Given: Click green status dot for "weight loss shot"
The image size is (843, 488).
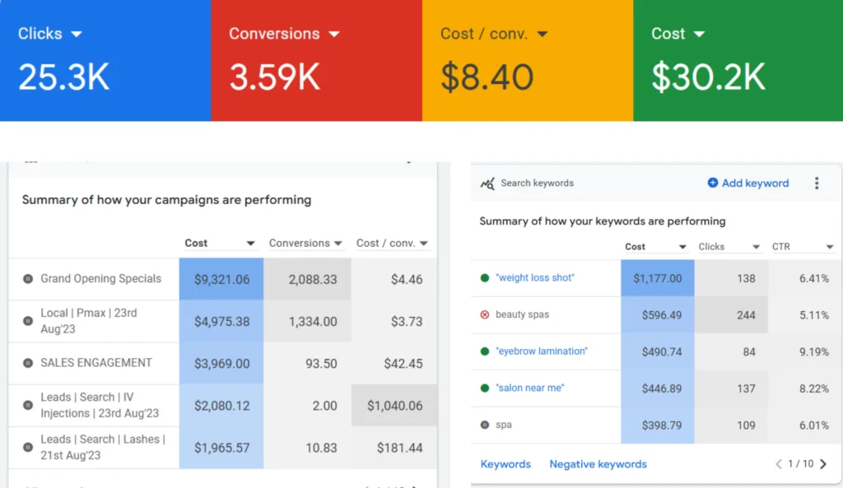Looking at the screenshot, I should coord(485,278).
